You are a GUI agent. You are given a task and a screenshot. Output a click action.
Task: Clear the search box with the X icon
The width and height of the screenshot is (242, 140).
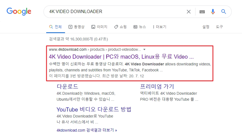pyautogui.click(x=188, y=12)
